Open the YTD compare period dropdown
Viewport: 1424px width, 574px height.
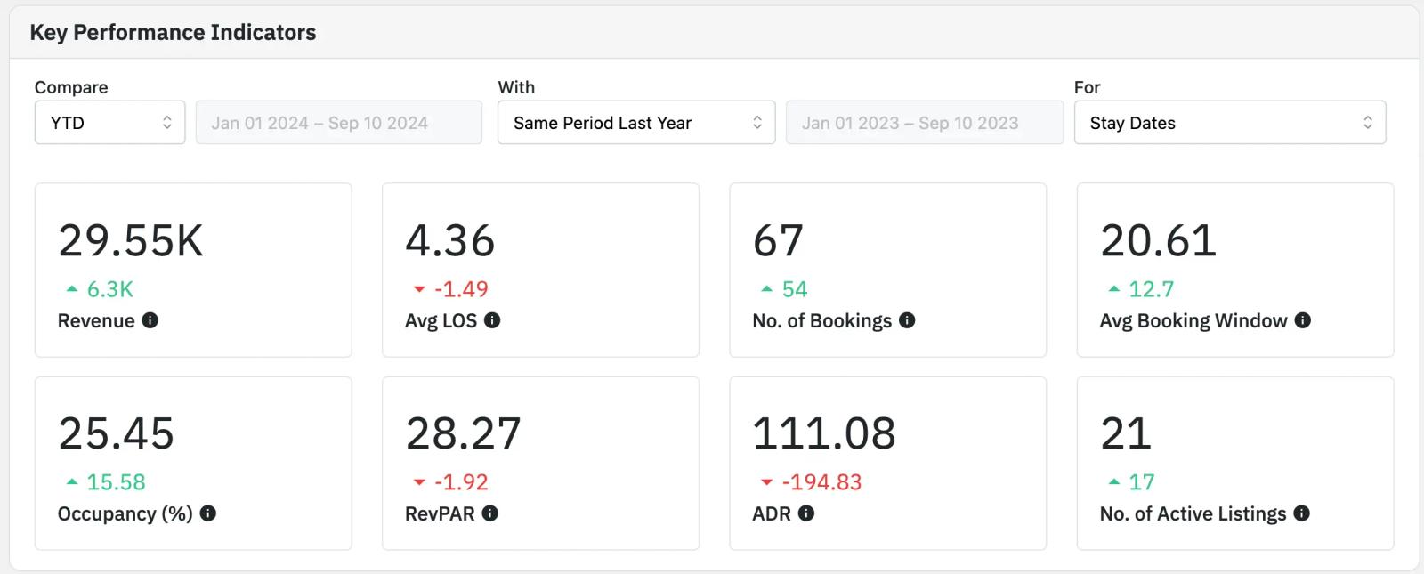click(110, 123)
